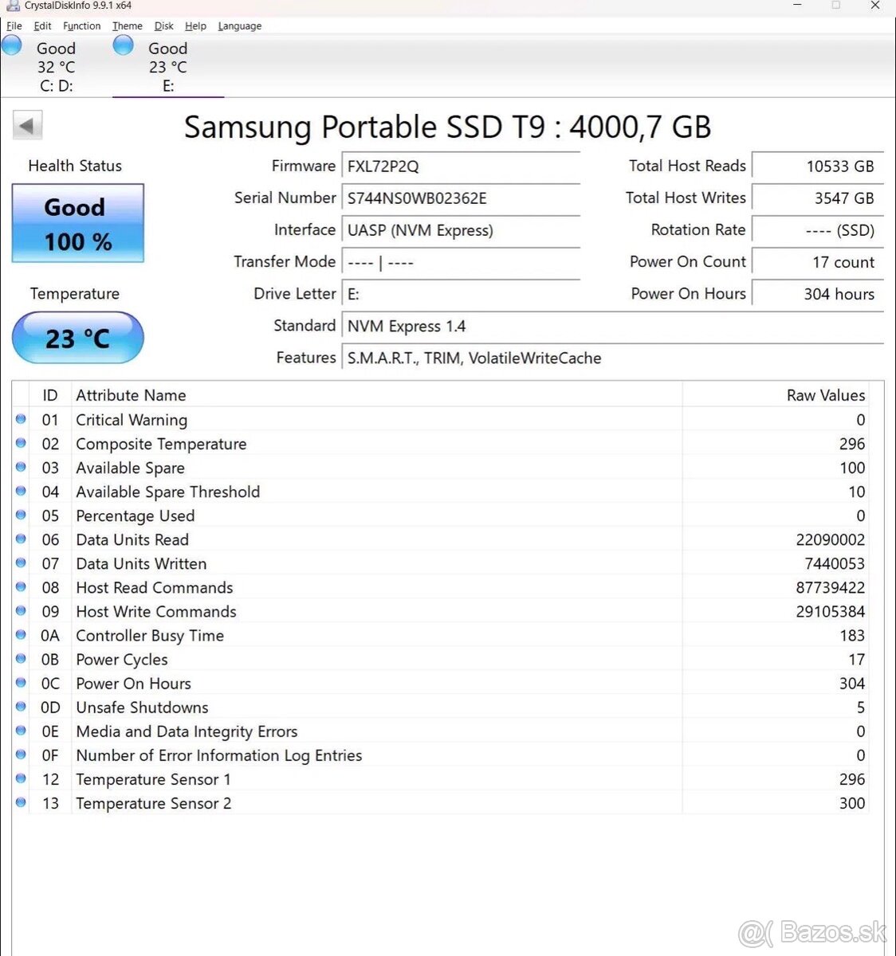Viewport: 896px width, 956px height.
Task: Go to previous disk with left arrow
Action: pos(28,125)
